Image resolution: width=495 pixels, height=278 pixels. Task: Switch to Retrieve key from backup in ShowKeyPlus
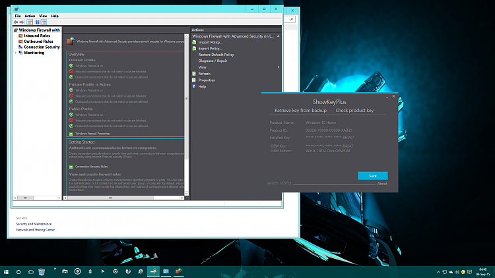(x=300, y=110)
